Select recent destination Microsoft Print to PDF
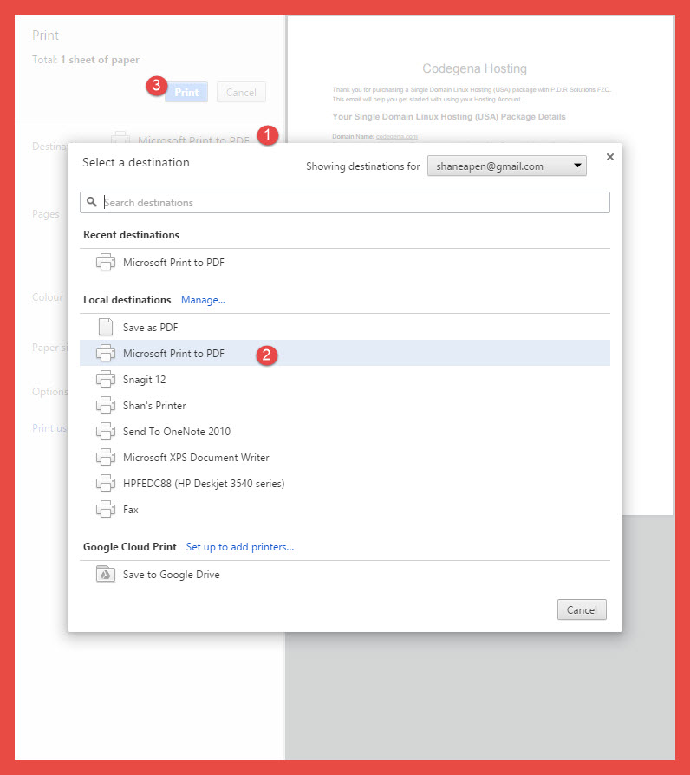 click(x=344, y=262)
